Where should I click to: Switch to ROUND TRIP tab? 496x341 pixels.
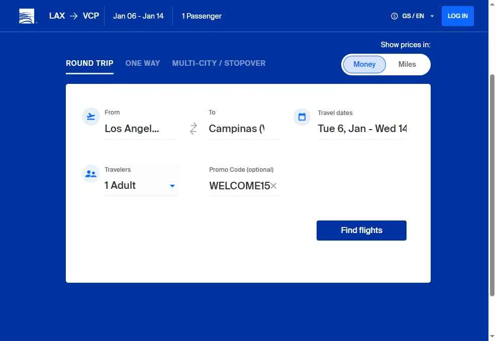click(x=89, y=63)
